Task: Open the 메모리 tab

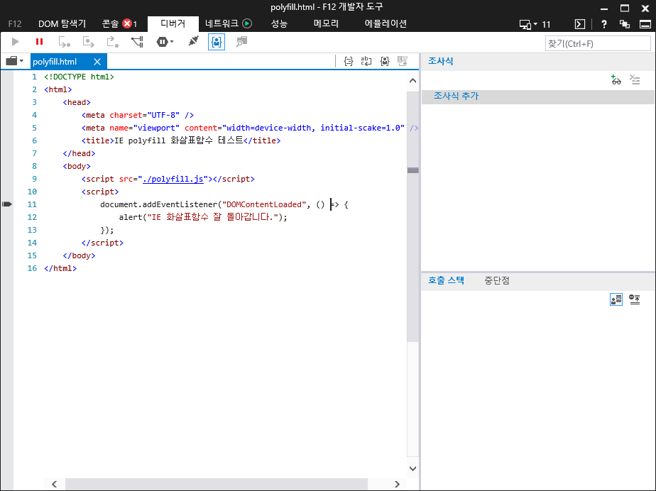Action: 326,24
